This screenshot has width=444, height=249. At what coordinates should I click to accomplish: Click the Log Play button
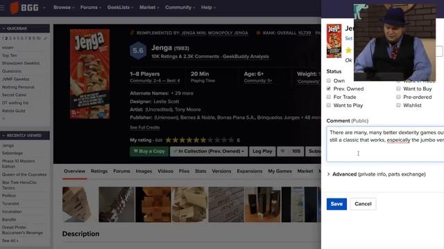262,151
